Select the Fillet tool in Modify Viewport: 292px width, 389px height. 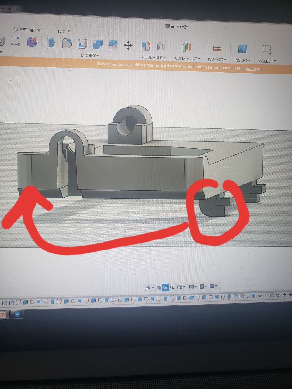67,43
